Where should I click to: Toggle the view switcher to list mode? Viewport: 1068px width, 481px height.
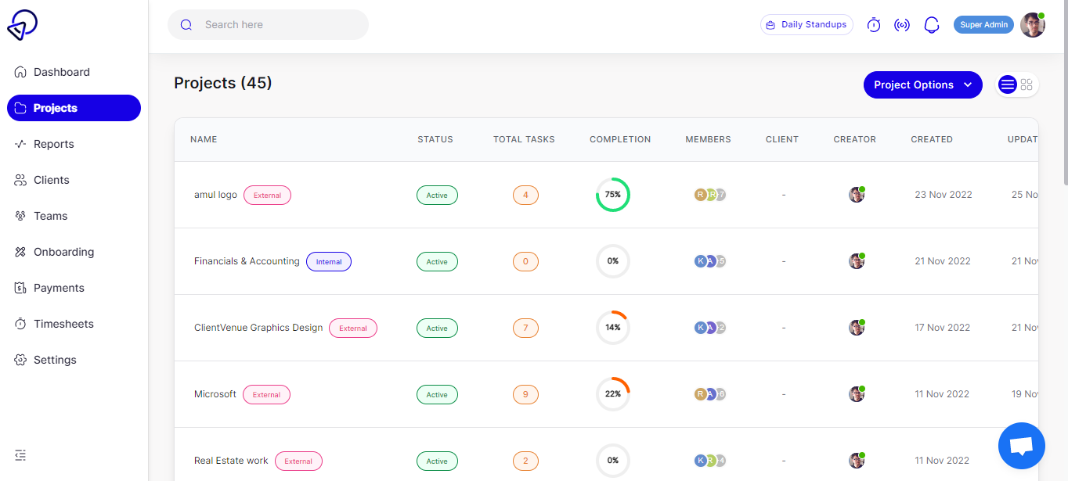coord(1008,84)
